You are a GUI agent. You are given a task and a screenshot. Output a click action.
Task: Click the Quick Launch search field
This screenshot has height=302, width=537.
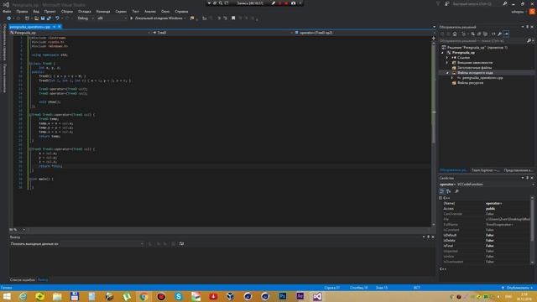476,3
